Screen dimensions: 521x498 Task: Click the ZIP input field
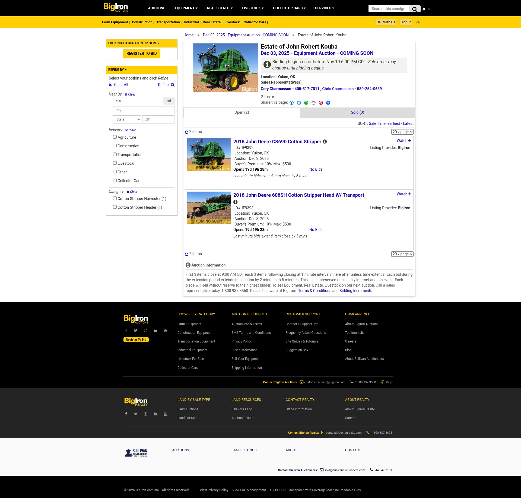point(158,119)
